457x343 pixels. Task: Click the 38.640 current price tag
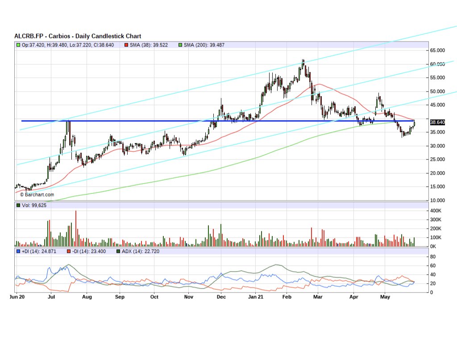click(x=437, y=122)
